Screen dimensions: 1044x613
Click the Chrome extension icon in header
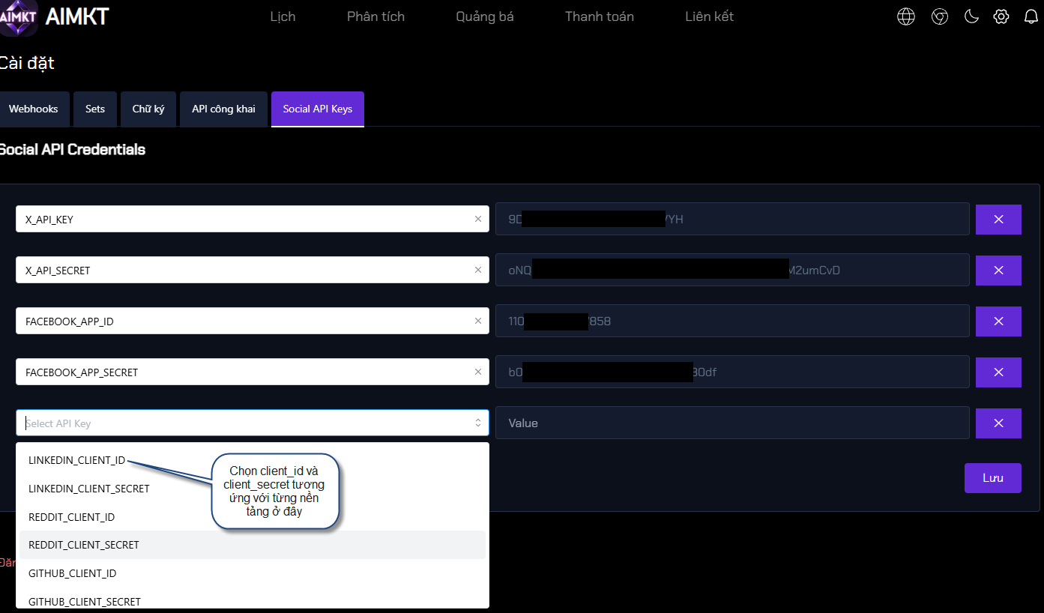(939, 16)
